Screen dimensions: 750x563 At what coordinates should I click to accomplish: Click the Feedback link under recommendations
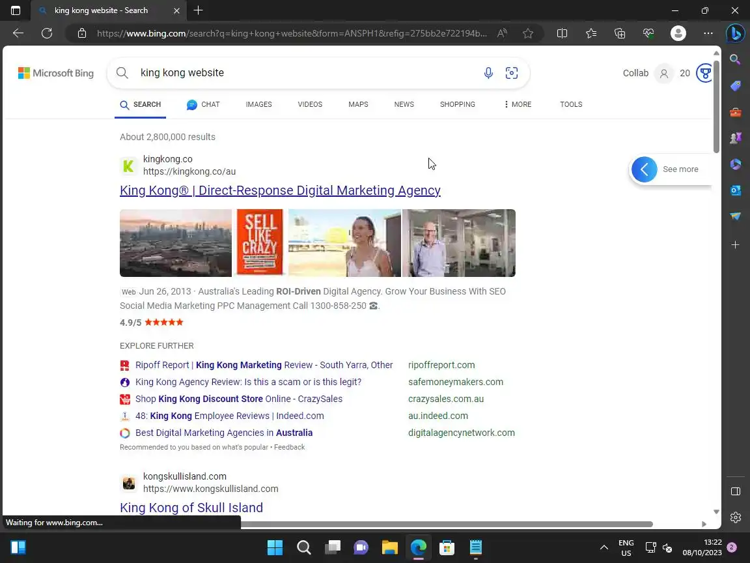289,447
